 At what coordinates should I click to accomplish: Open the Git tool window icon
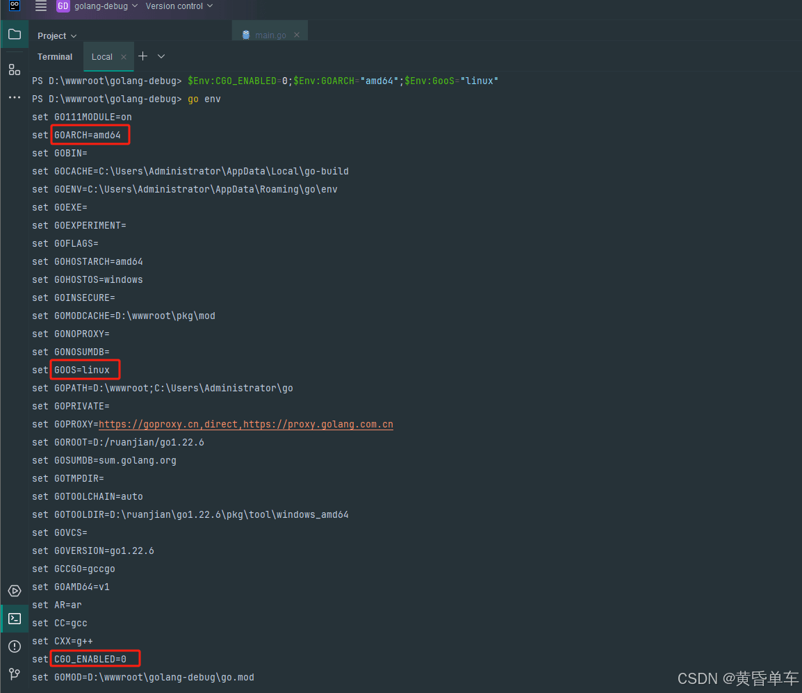tap(15, 674)
